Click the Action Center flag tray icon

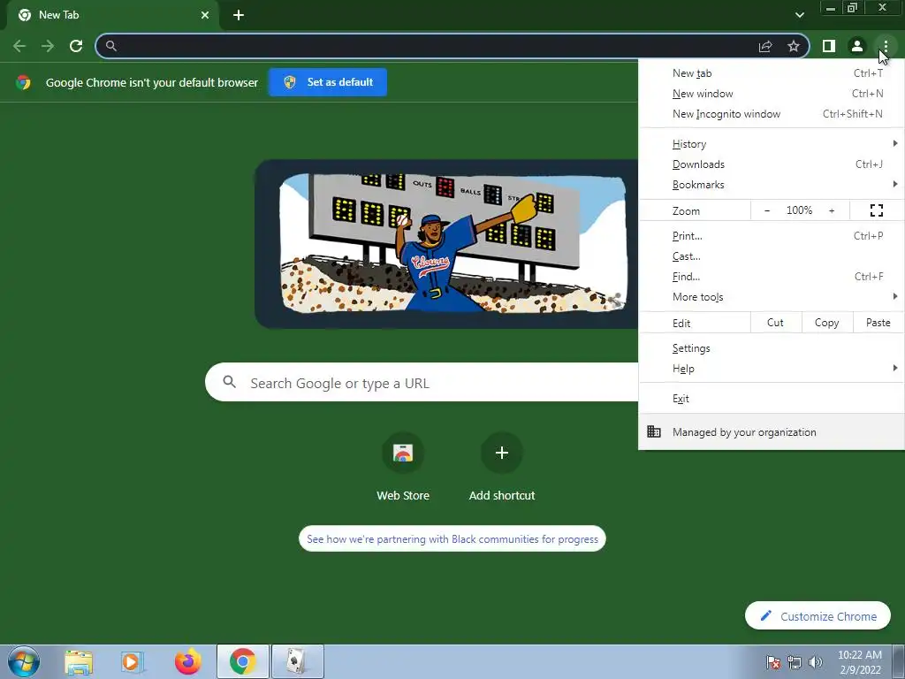(x=772, y=662)
